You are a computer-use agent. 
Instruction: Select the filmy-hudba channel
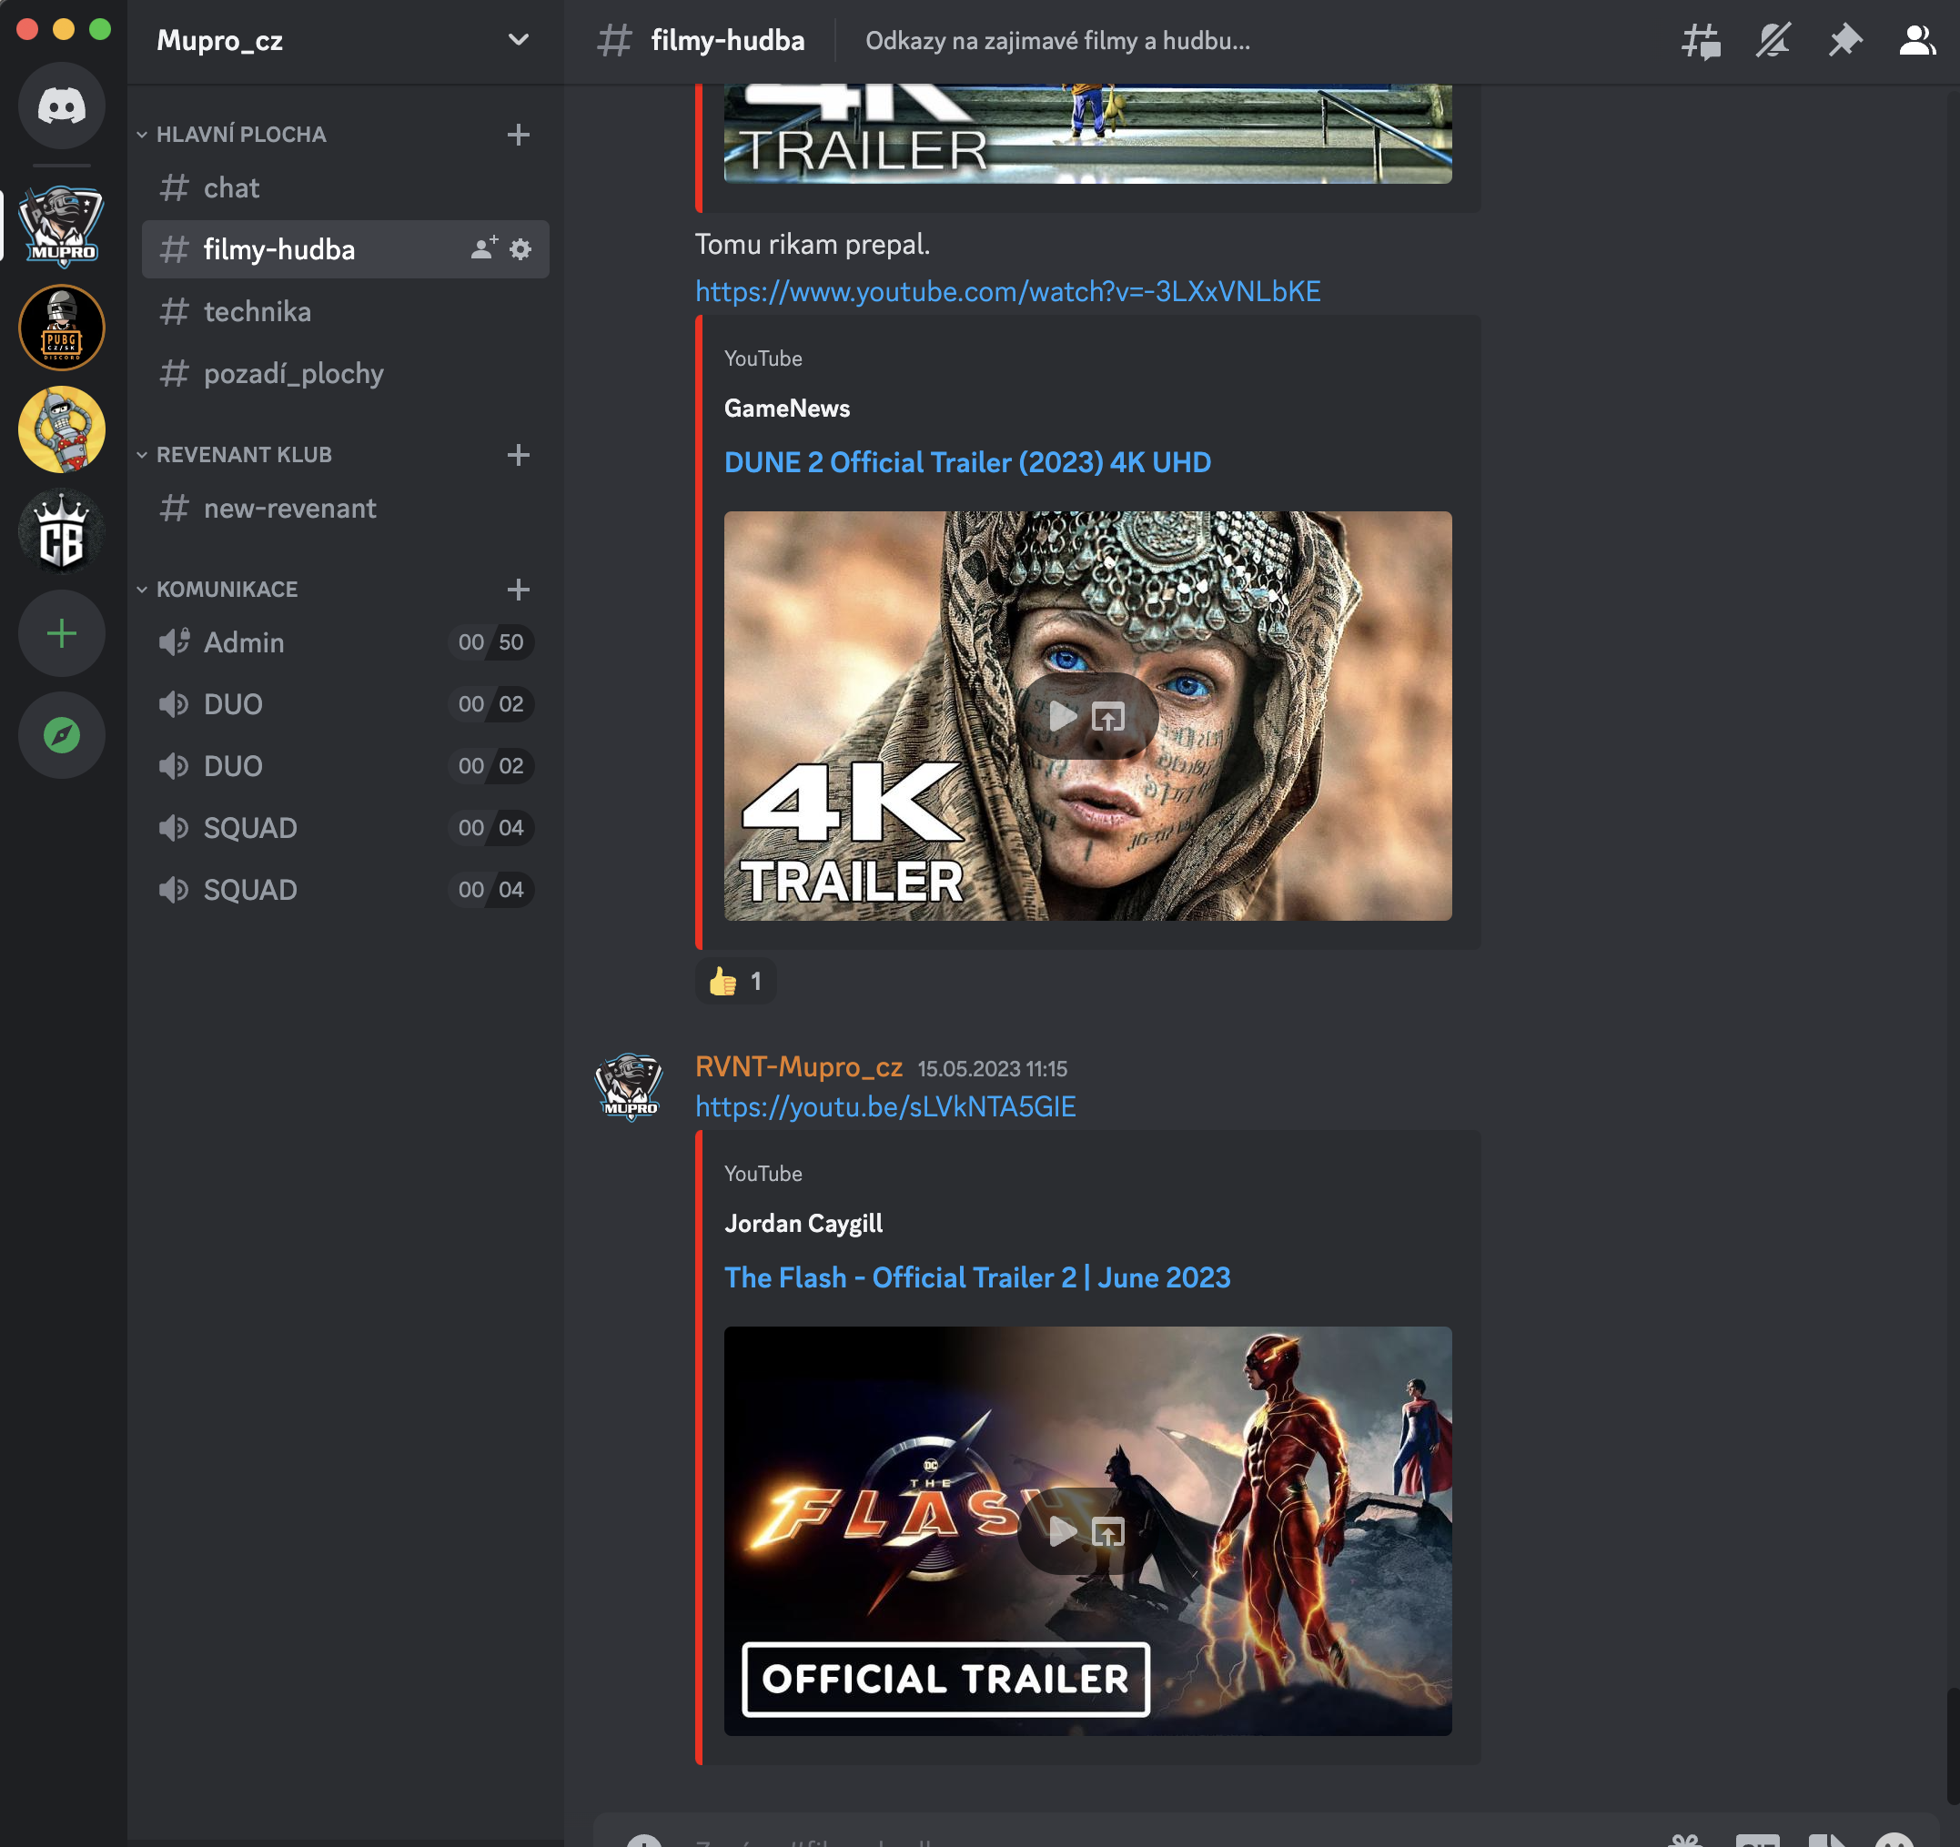[x=345, y=249]
